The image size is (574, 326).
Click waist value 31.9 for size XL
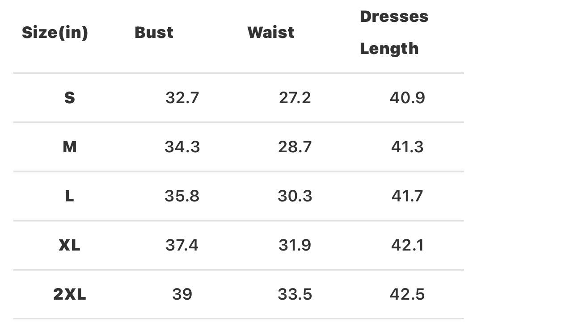(295, 245)
